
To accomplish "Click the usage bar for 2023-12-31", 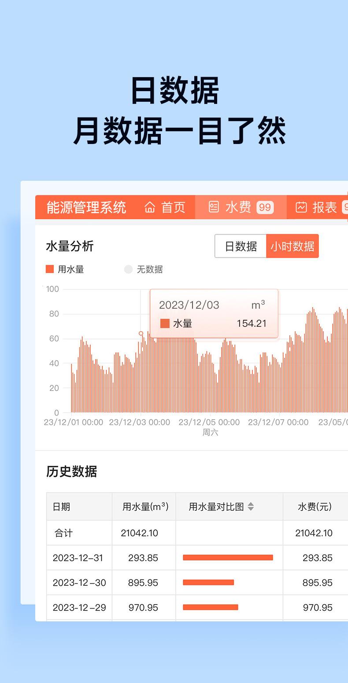I will tap(228, 557).
